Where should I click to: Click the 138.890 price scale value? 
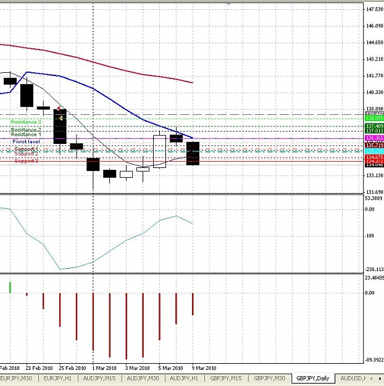pos(375,109)
